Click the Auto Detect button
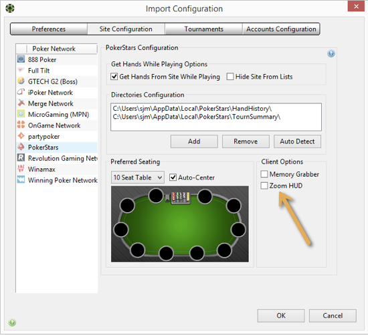Viewport: 368px width, 335px height. pyautogui.click(x=297, y=141)
